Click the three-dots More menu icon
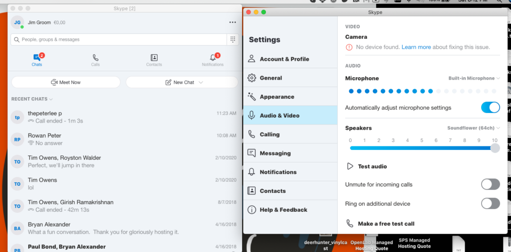Screen dimensions: 511x252 233,22
